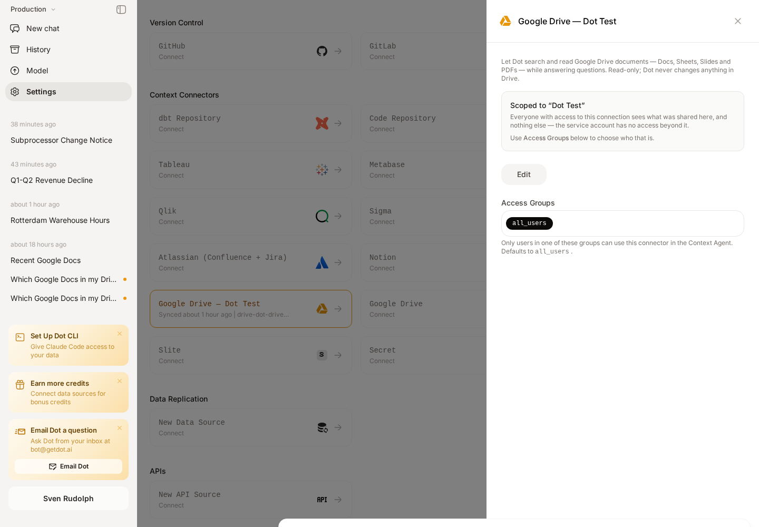The height and width of the screenshot is (527, 759).
Task: Go to the Model section
Action: pos(69,71)
